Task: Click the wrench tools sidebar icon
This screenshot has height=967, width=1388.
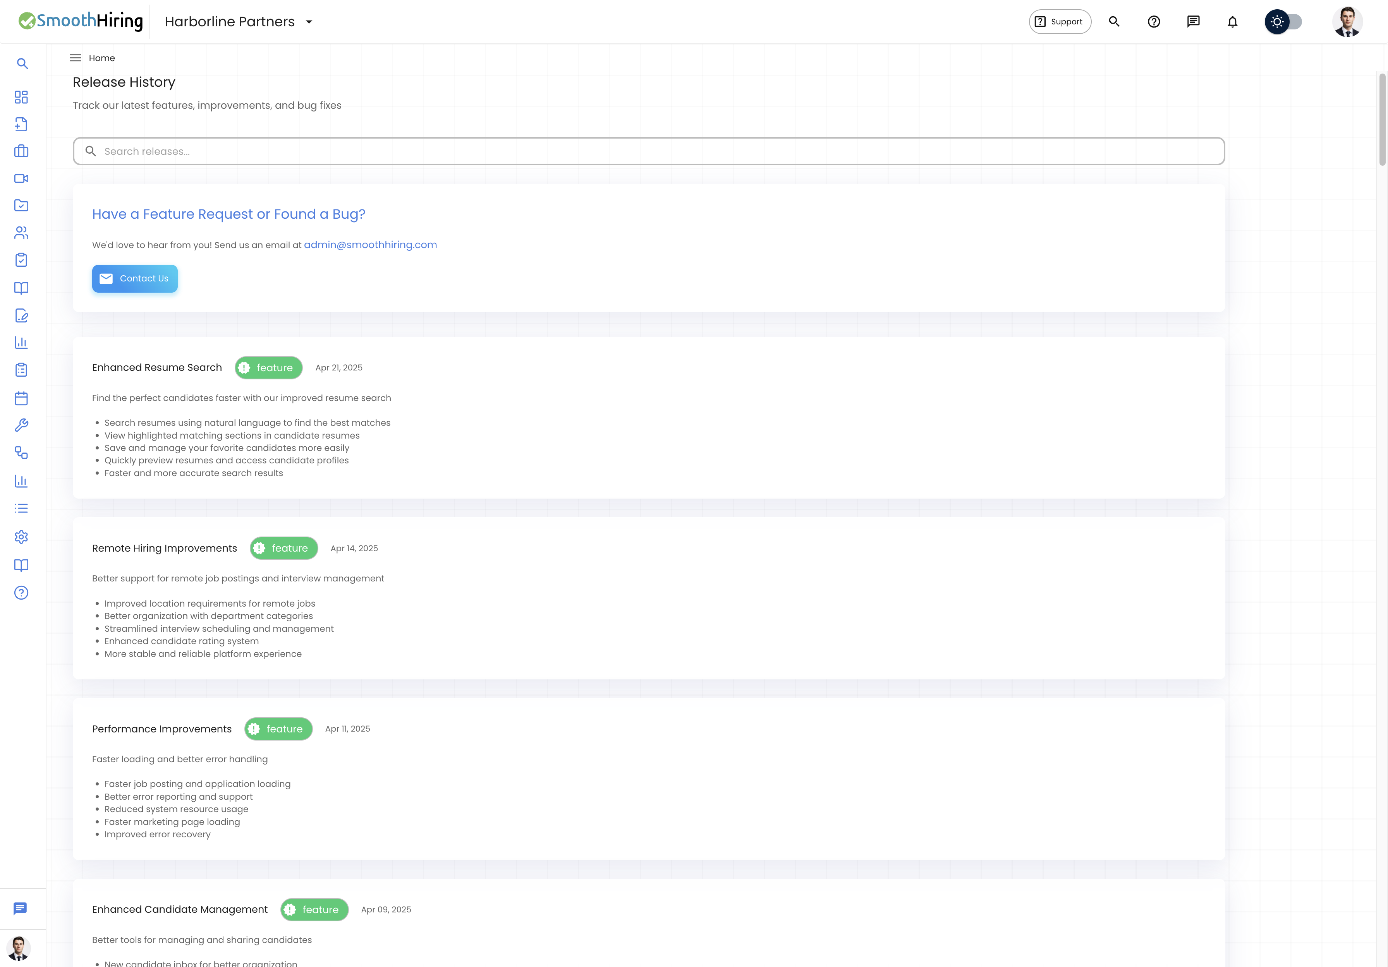Action: click(21, 425)
